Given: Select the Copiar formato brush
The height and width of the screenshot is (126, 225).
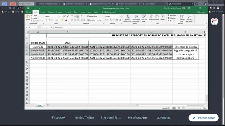Looking at the screenshot, I should pos(37,21).
